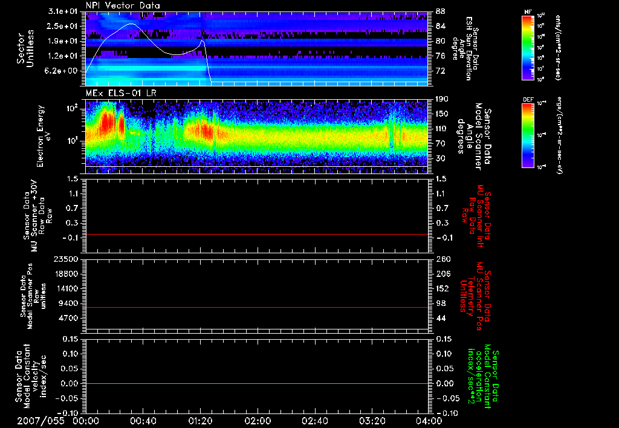The width and height of the screenshot is (619, 428).
Task: Click the '04:00' time tick label
Action: (429, 421)
